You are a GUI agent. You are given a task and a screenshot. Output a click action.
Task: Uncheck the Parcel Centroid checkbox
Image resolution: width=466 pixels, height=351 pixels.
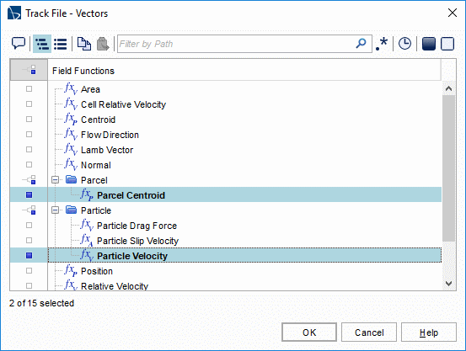[x=29, y=194]
